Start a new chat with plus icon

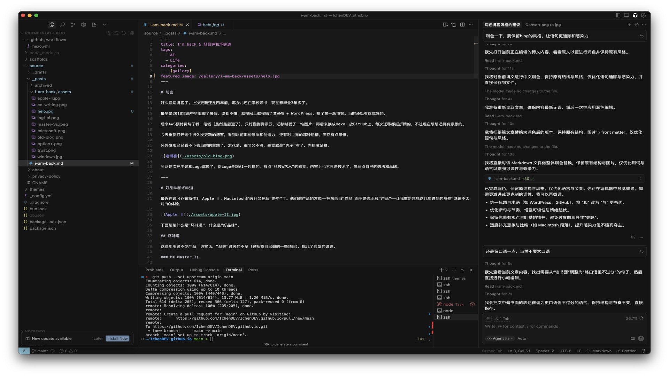pyautogui.click(x=629, y=25)
